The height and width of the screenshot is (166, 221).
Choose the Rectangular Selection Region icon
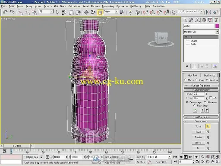coord(71,13)
